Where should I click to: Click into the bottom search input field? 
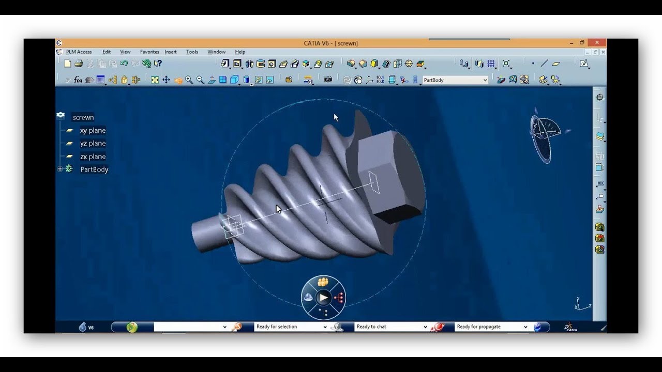[x=187, y=327]
